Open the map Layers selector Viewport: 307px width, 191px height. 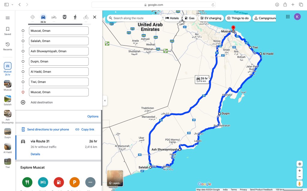coord(115,178)
